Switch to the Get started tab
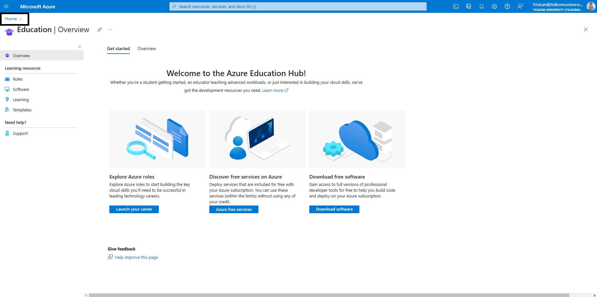Viewport: 597px width, 297px height. point(118,48)
